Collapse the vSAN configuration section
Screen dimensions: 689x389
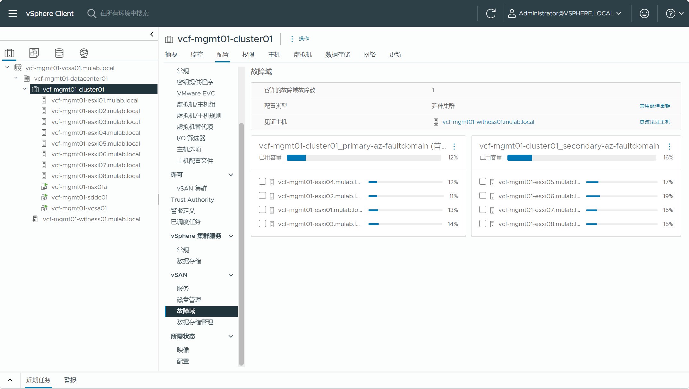(x=231, y=275)
